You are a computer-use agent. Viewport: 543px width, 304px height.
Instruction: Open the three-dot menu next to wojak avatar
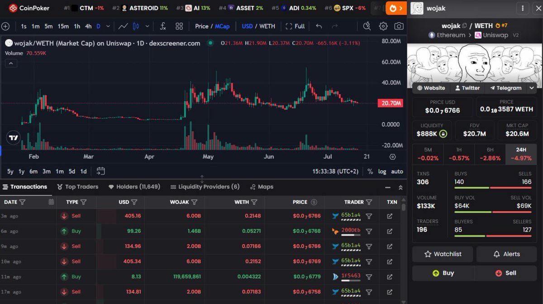point(523,8)
